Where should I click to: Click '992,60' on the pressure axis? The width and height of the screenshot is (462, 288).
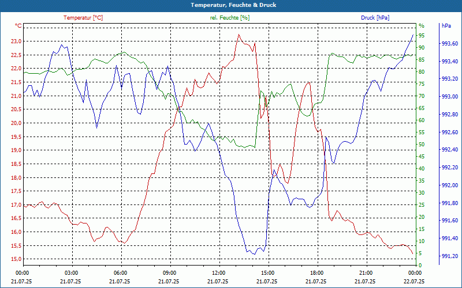click(450, 132)
